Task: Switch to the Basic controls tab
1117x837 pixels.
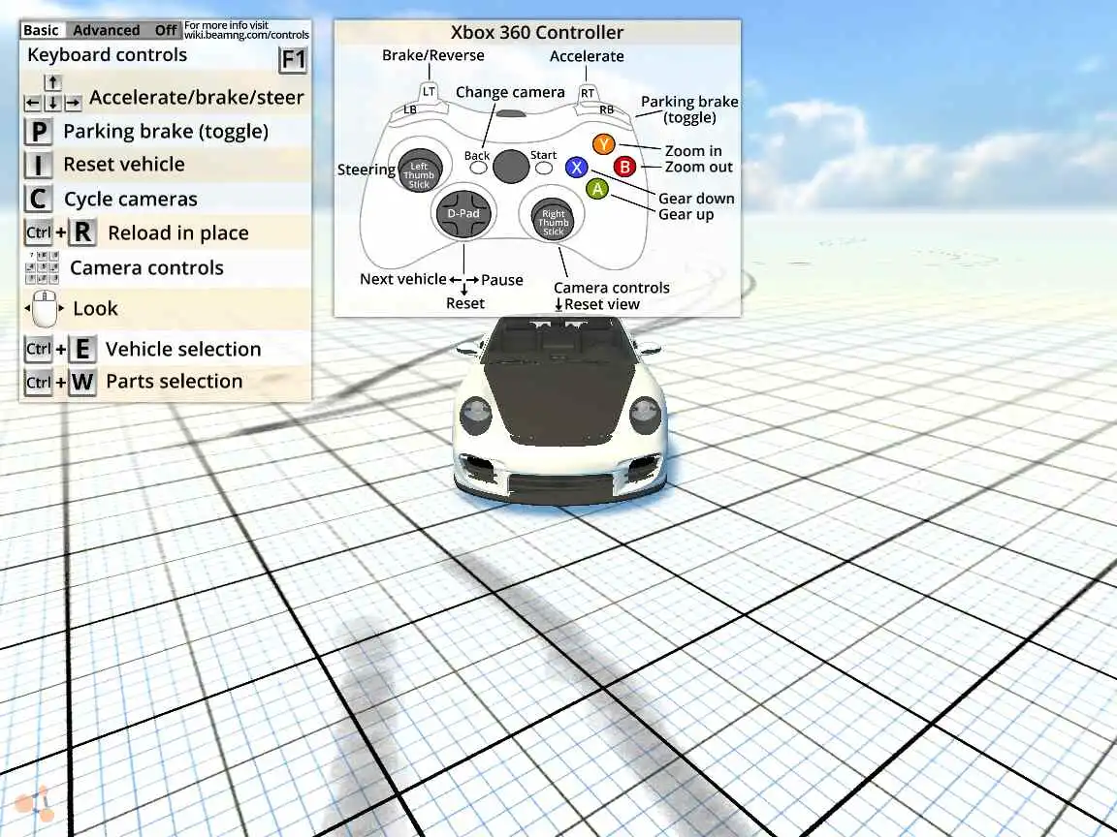Action: [42, 30]
